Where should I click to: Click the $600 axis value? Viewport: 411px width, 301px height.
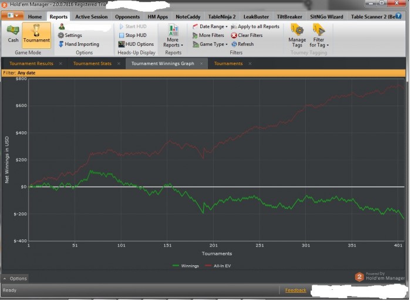(21, 106)
